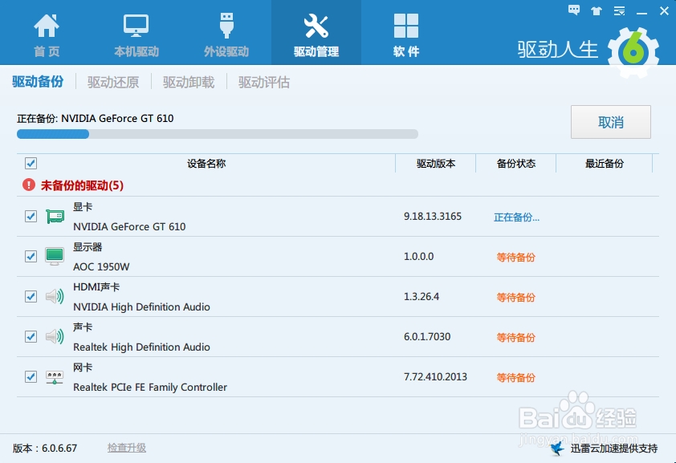Open the 外设驱动 peripheral drivers section
676x463 pixels.
(x=226, y=35)
